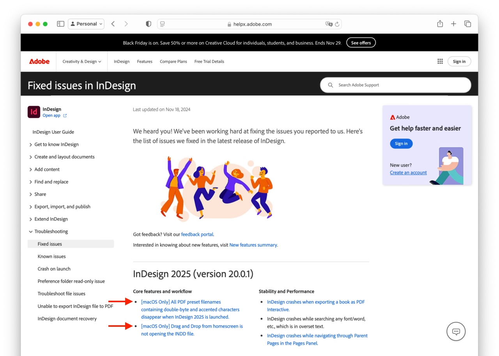Go forward with the forward arrow

point(126,24)
